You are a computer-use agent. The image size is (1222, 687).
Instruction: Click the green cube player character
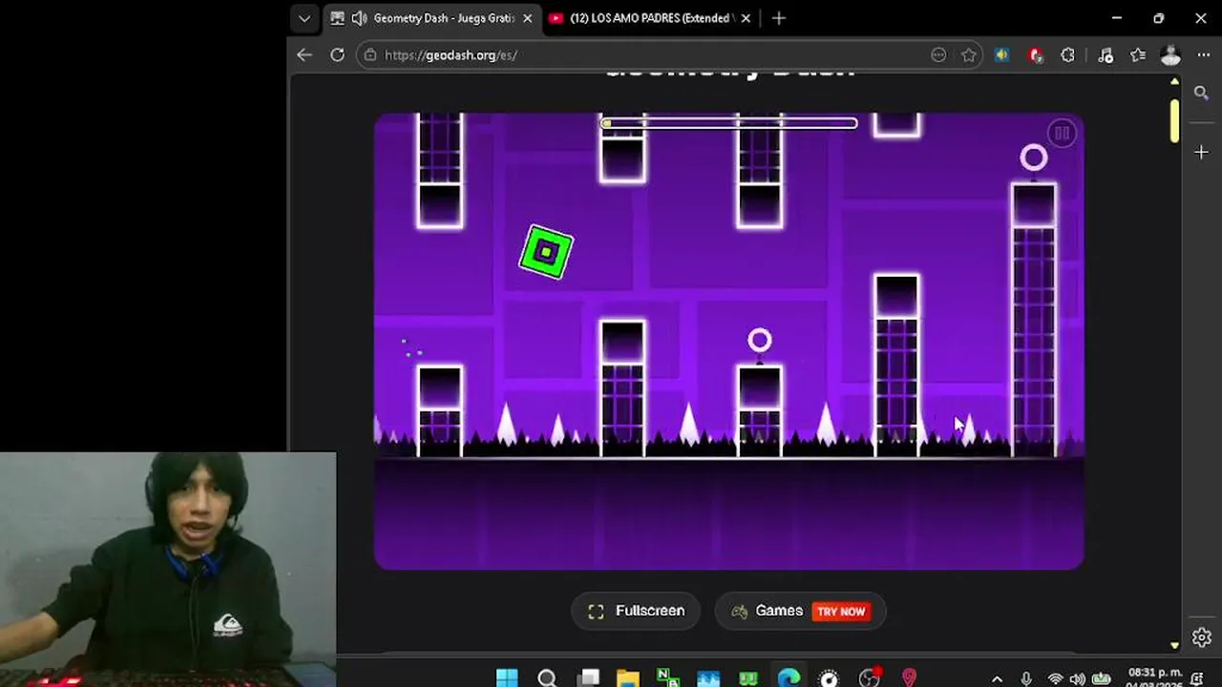tap(546, 252)
